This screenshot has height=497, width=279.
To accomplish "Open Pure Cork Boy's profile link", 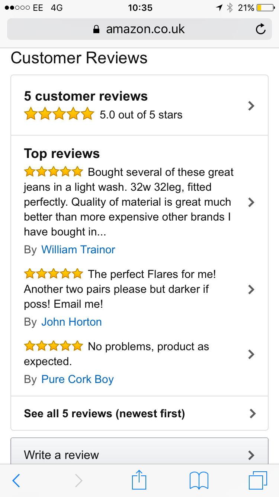I will pyautogui.click(x=77, y=379).
